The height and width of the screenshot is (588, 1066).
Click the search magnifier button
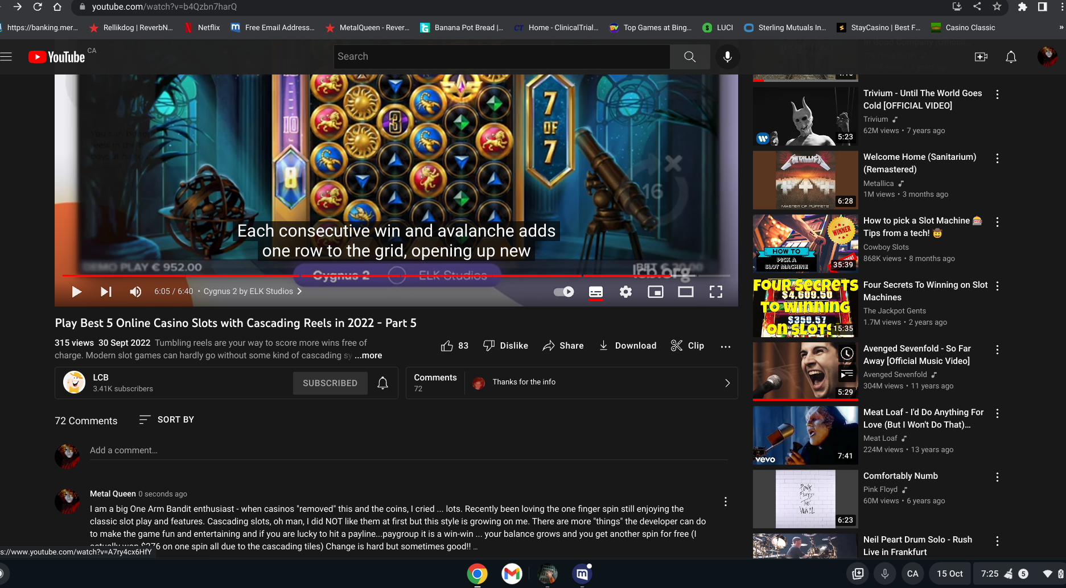pos(690,56)
